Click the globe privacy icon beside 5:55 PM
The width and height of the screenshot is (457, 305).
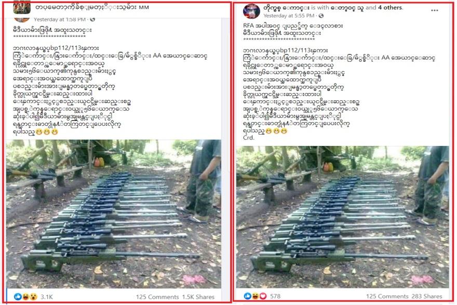[x=321, y=16]
